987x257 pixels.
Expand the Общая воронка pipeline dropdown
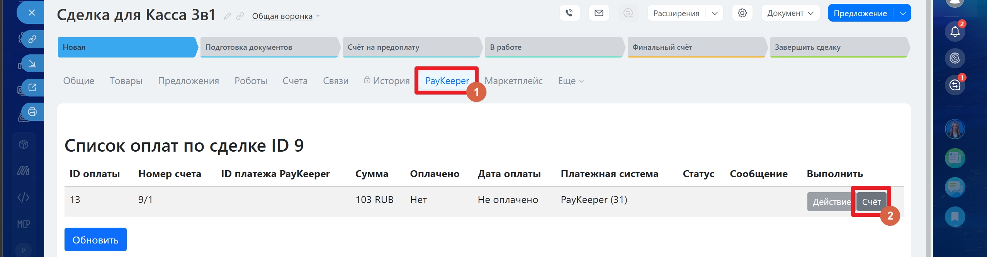[x=286, y=16]
